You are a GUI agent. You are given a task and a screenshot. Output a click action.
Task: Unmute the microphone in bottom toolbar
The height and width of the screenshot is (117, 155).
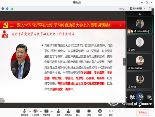pos(24,112)
